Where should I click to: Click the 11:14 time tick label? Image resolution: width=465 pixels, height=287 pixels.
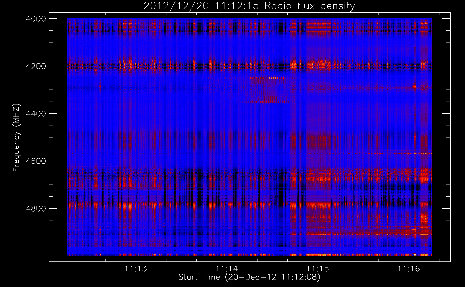pyautogui.click(x=227, y=269)
